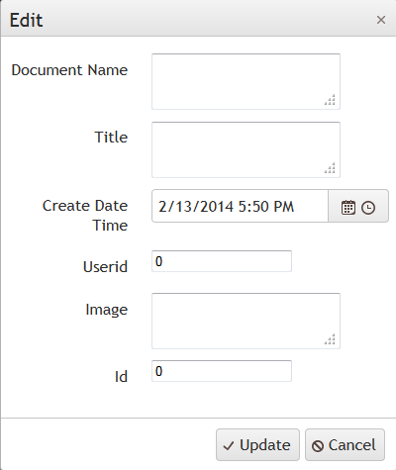The image size is (396, 470).
Task: Click the Document Name textarea resize grip
Action: [330, 100]
